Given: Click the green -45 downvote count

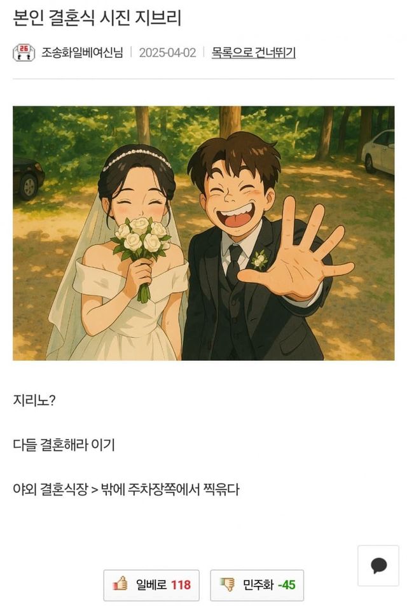Looking at the screenshot, I should pos(287,585).
